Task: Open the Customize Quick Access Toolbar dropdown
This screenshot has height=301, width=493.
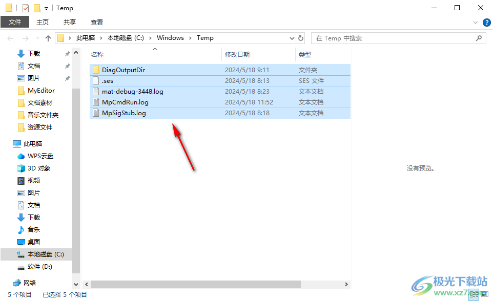Action: click(46, 9)
